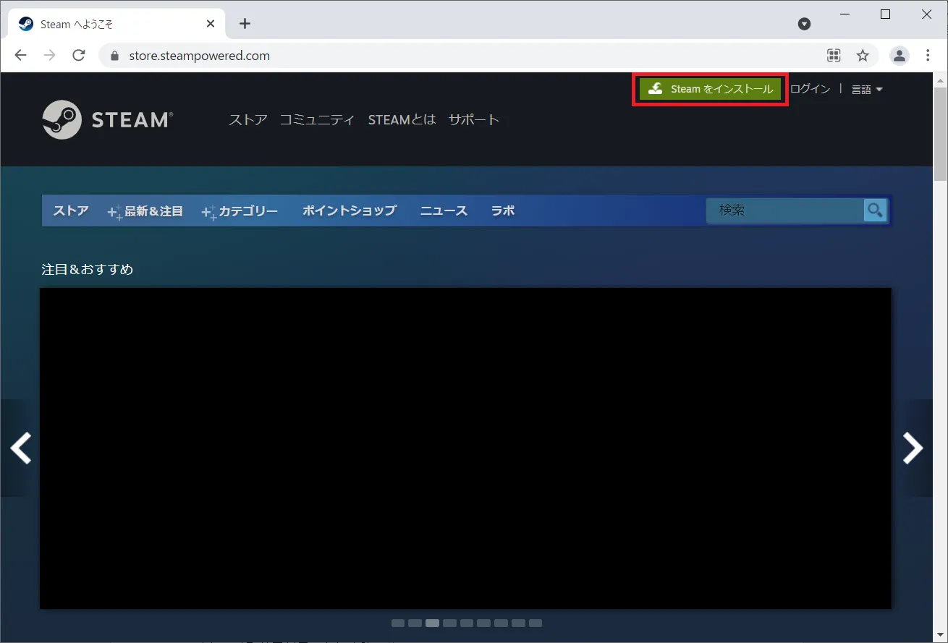The height and width of the screenshot is (643, 948).
Task: Advance to the next featured item with the right arrow
Action: coord(913,448)
